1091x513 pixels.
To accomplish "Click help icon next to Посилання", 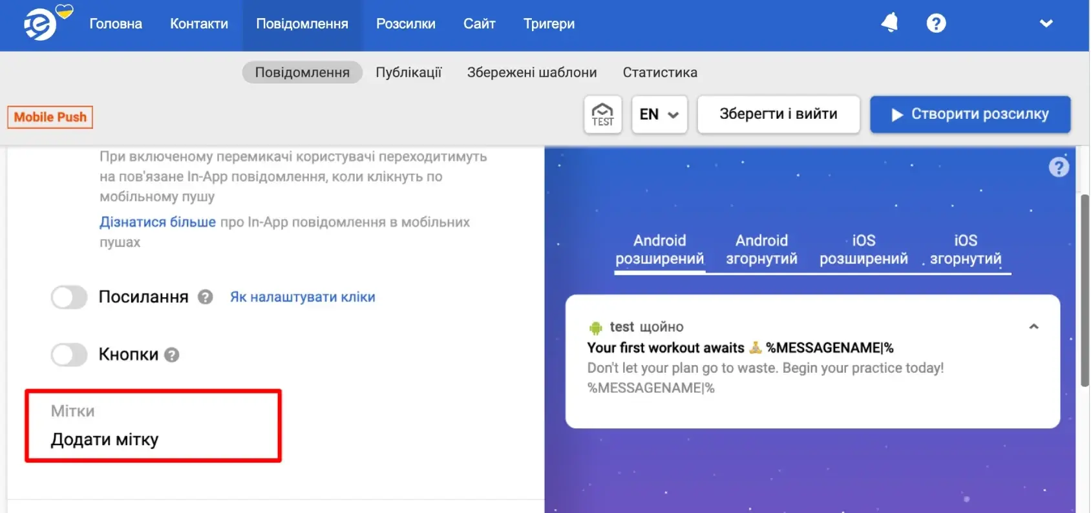I will tap(206, 297).
